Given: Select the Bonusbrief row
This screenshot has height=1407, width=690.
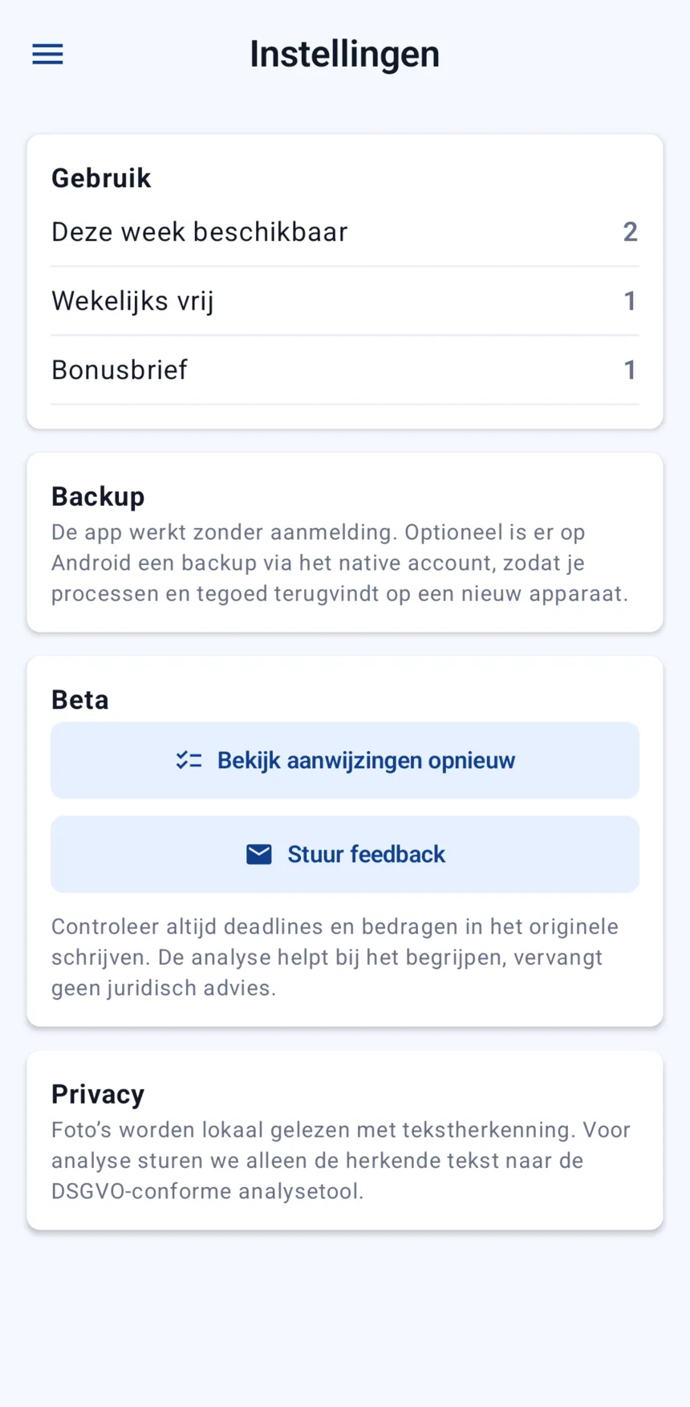Looking at the screenshot, I should tap(345, 370).
